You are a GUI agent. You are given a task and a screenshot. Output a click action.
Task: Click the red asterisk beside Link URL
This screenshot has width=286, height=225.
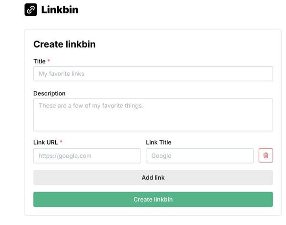61,142
